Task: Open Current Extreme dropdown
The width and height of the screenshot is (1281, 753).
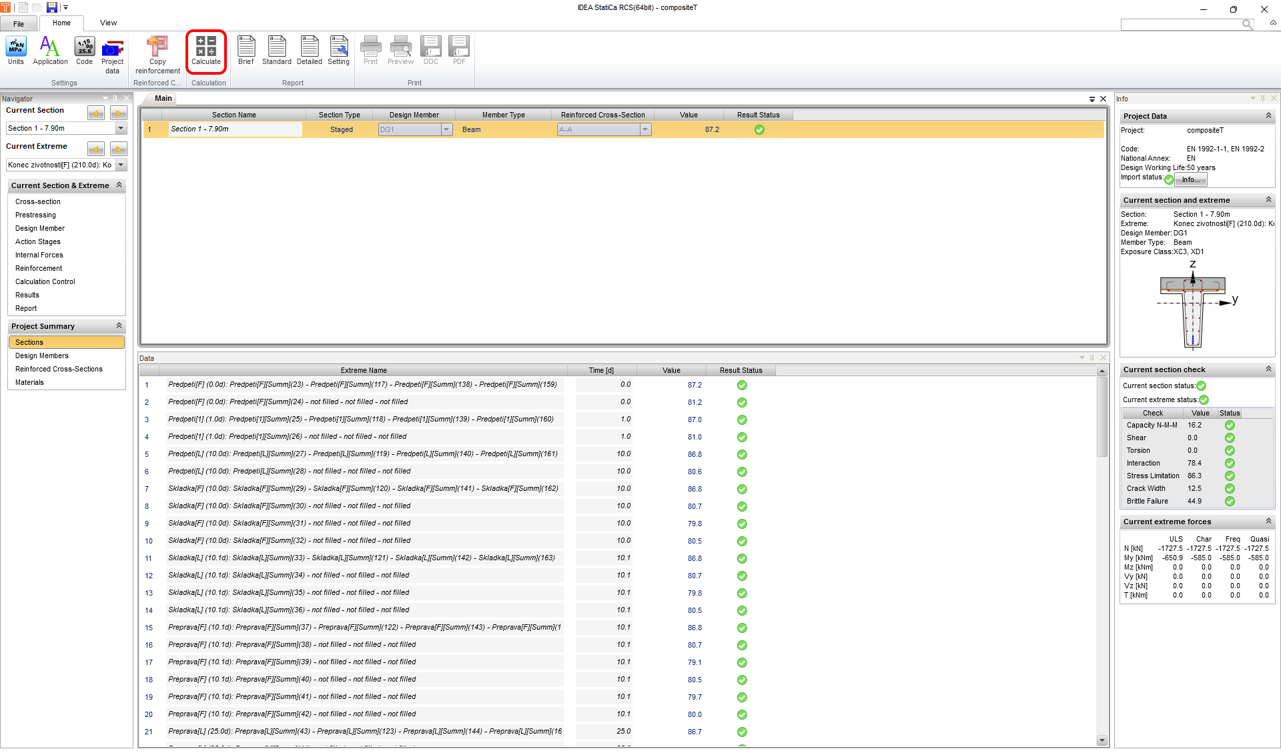Action: point(121,165)
